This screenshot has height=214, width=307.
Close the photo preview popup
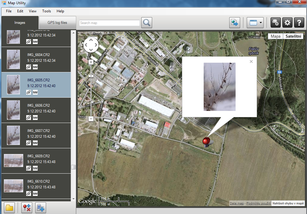pyautogui.click(x=251, y=61)
